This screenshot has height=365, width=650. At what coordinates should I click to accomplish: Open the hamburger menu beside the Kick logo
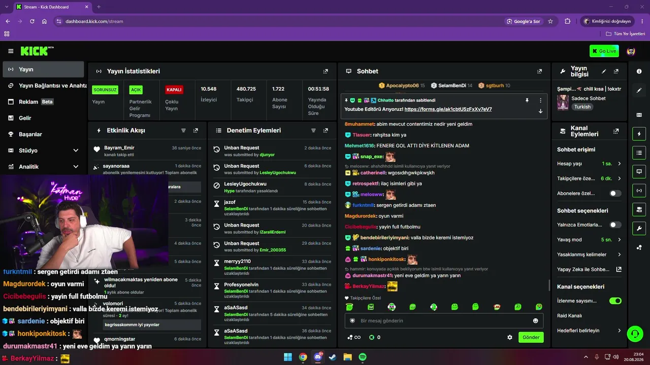click(11, 51)
